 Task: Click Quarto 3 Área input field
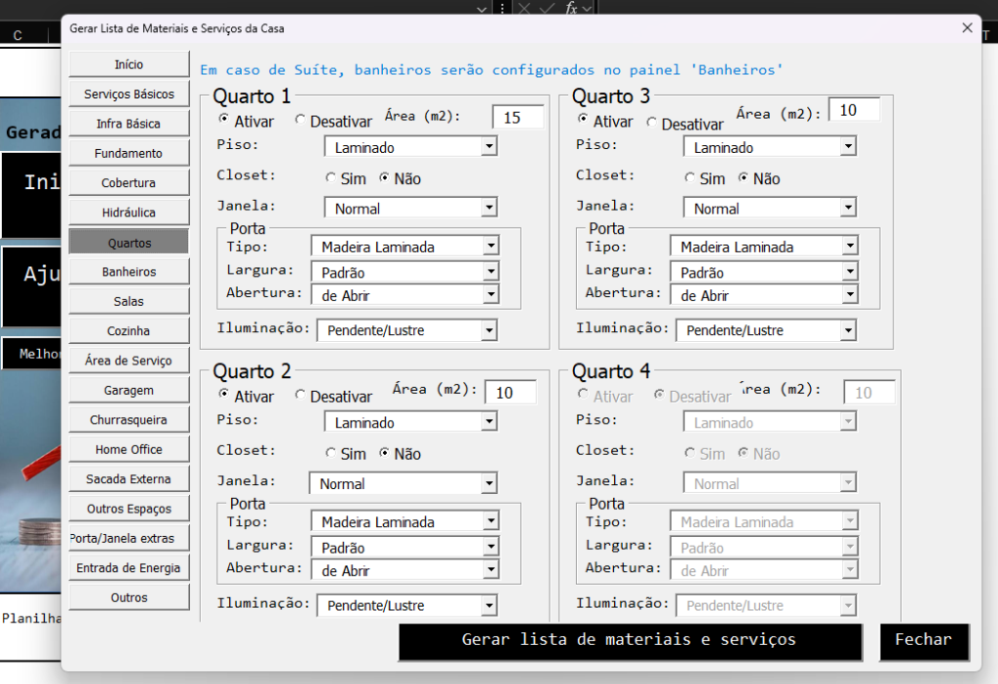(854, 110)
